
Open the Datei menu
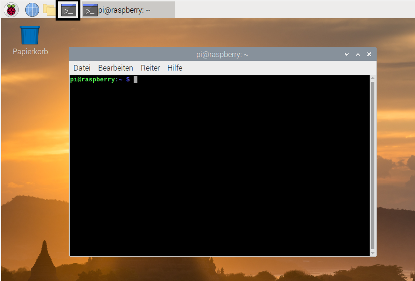pos(81,68)
